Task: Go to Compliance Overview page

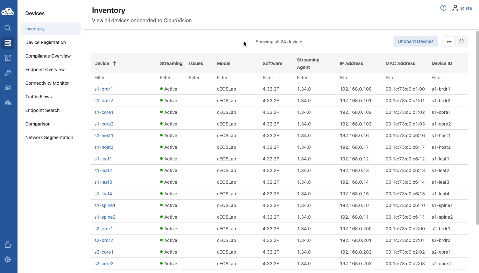Action: (x=48, y=56)
